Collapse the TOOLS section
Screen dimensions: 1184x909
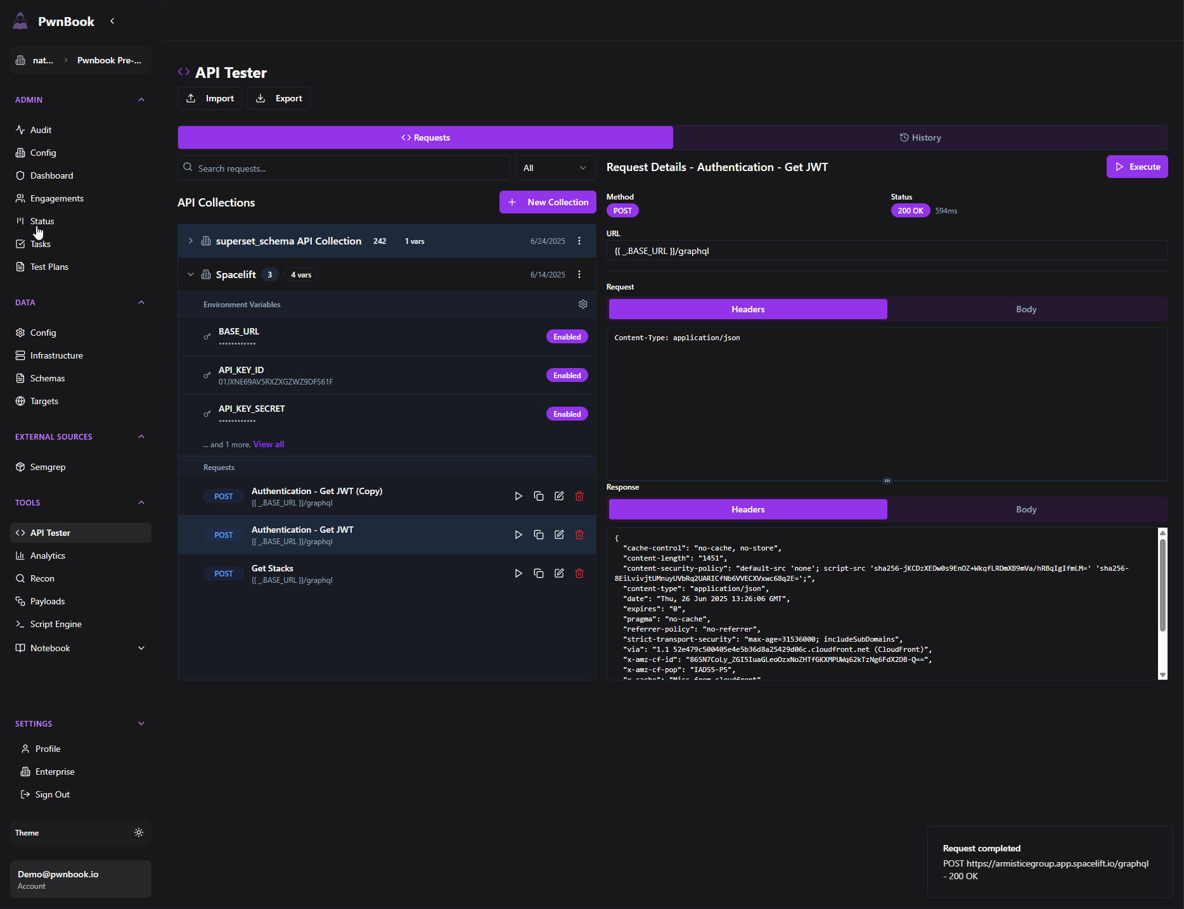pyautogui.click(x=141, y=502)
